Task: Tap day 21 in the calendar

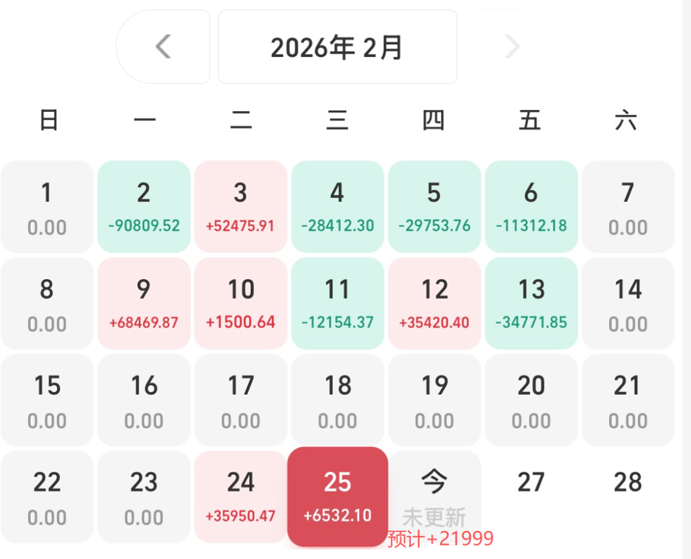Action: pos(628,400)
